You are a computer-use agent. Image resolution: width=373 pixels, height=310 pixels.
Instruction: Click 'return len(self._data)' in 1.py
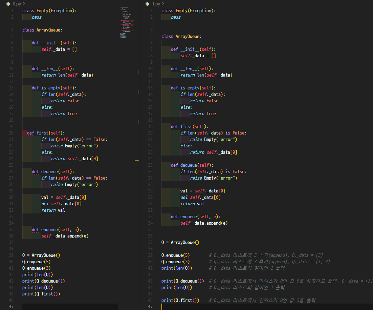click(x=206, y=75)
